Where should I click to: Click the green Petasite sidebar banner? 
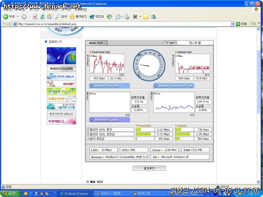pos(62,91)
